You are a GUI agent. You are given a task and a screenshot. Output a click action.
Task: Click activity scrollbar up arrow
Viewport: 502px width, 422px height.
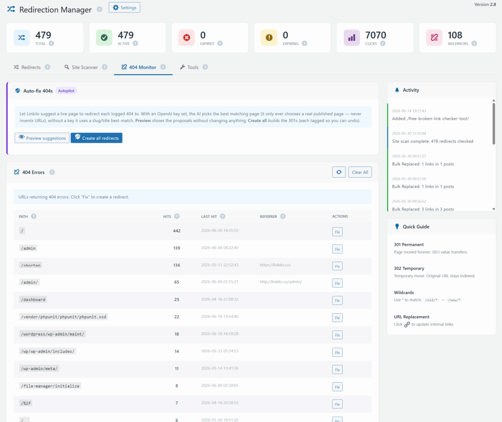point(494,101)
